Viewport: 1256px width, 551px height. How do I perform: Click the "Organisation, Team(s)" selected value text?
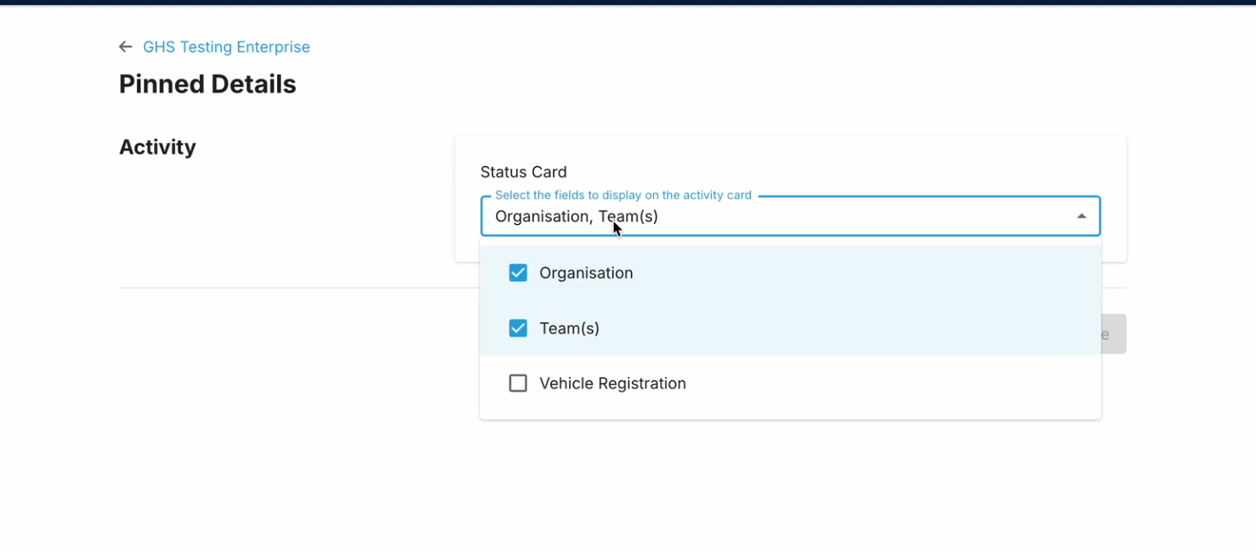[x=576, y=216]
